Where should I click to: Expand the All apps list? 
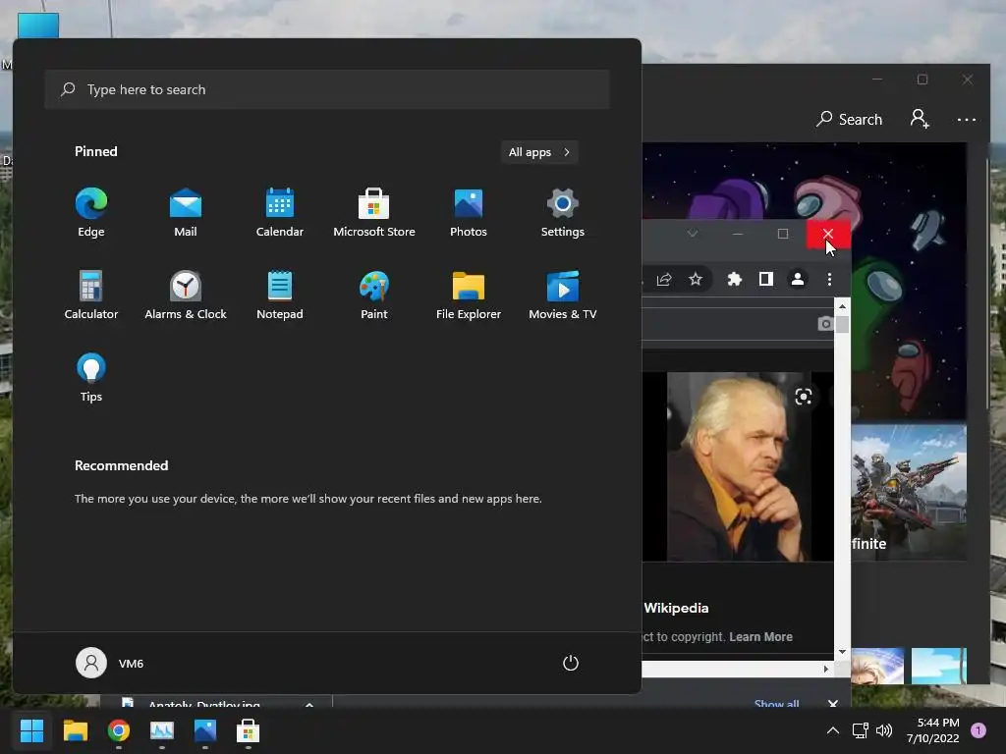[x=539, y=152]
